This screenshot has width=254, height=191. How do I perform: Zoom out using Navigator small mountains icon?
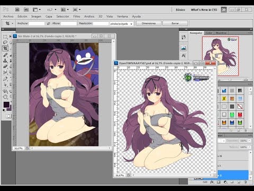pos(219,80)
